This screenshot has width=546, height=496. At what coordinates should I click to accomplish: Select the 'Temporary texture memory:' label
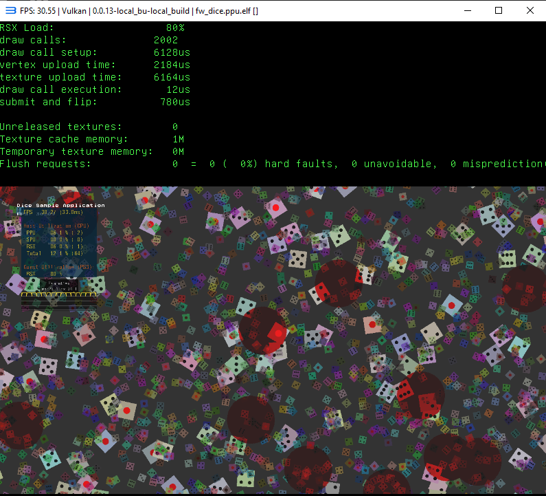click(76, 151)
